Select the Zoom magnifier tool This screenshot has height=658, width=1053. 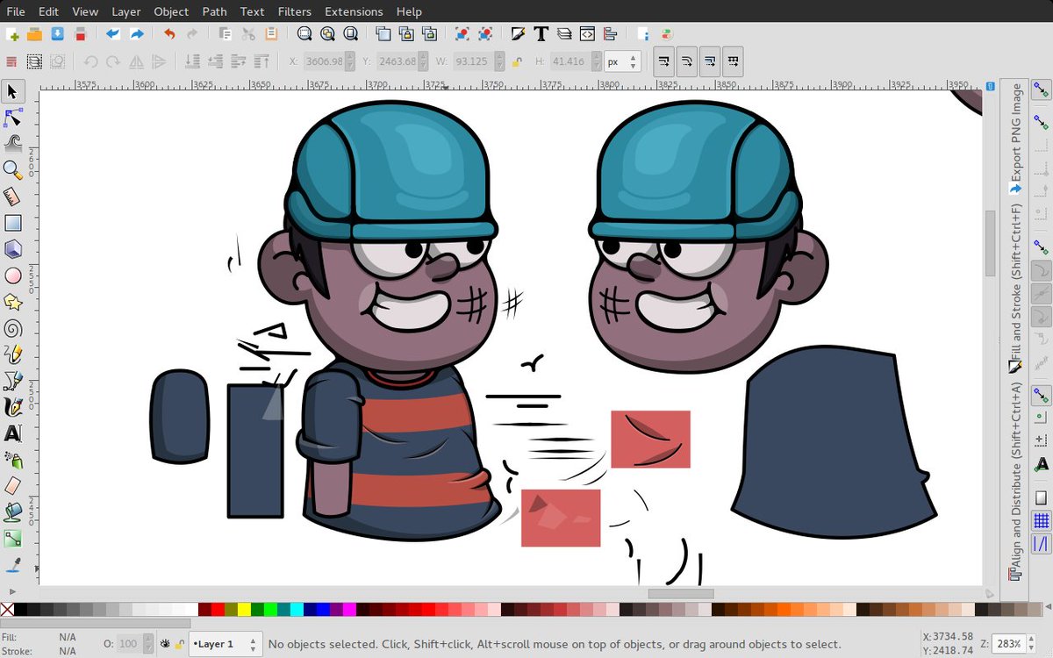point(13,169)
